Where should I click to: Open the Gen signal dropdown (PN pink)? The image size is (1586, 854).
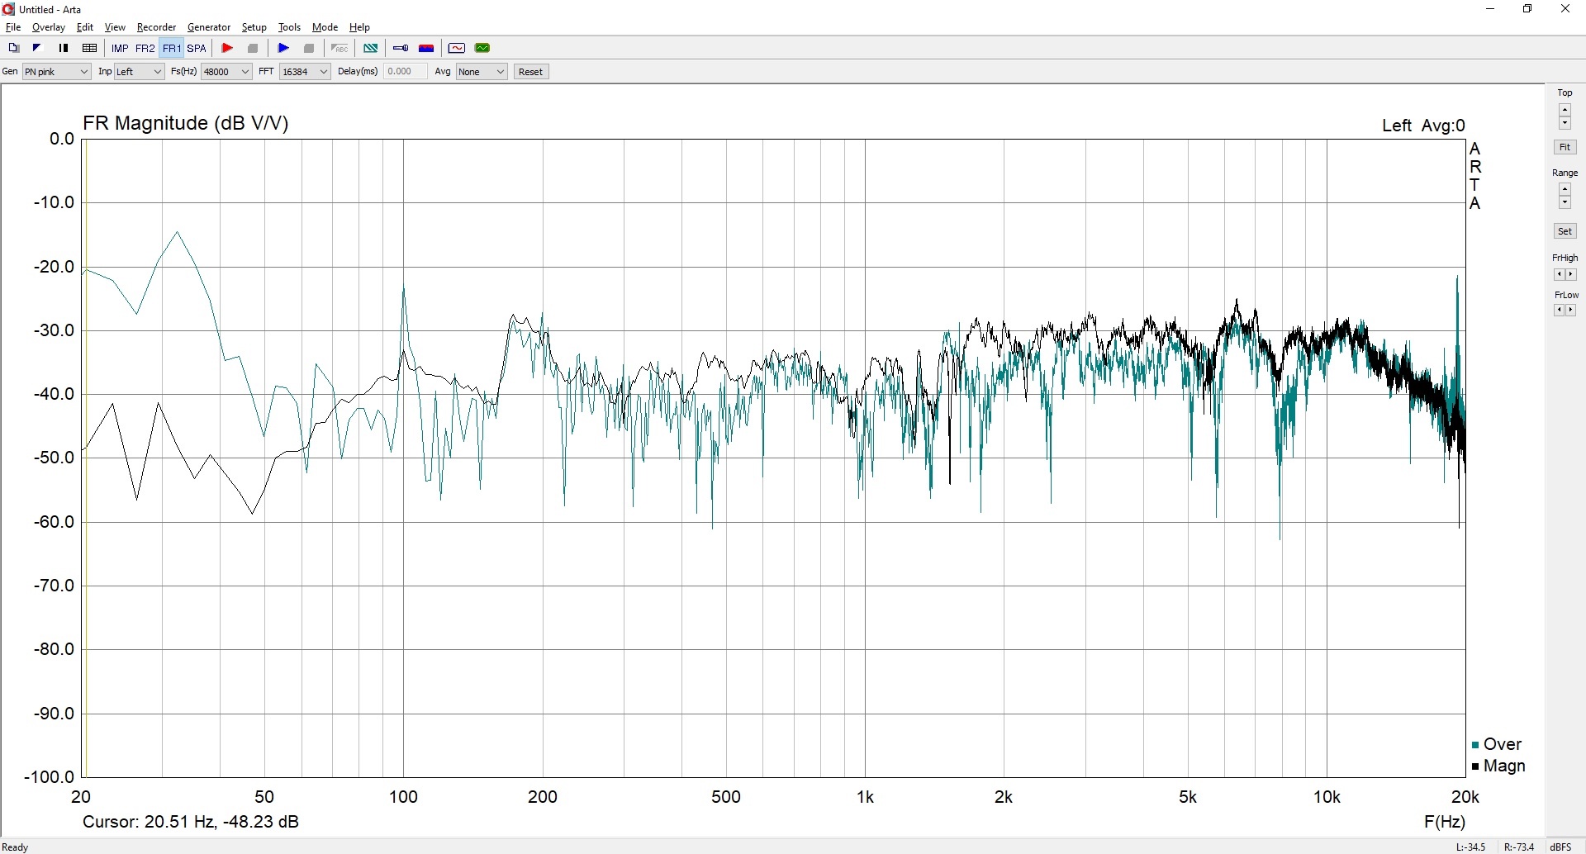(x=56, y=72)
